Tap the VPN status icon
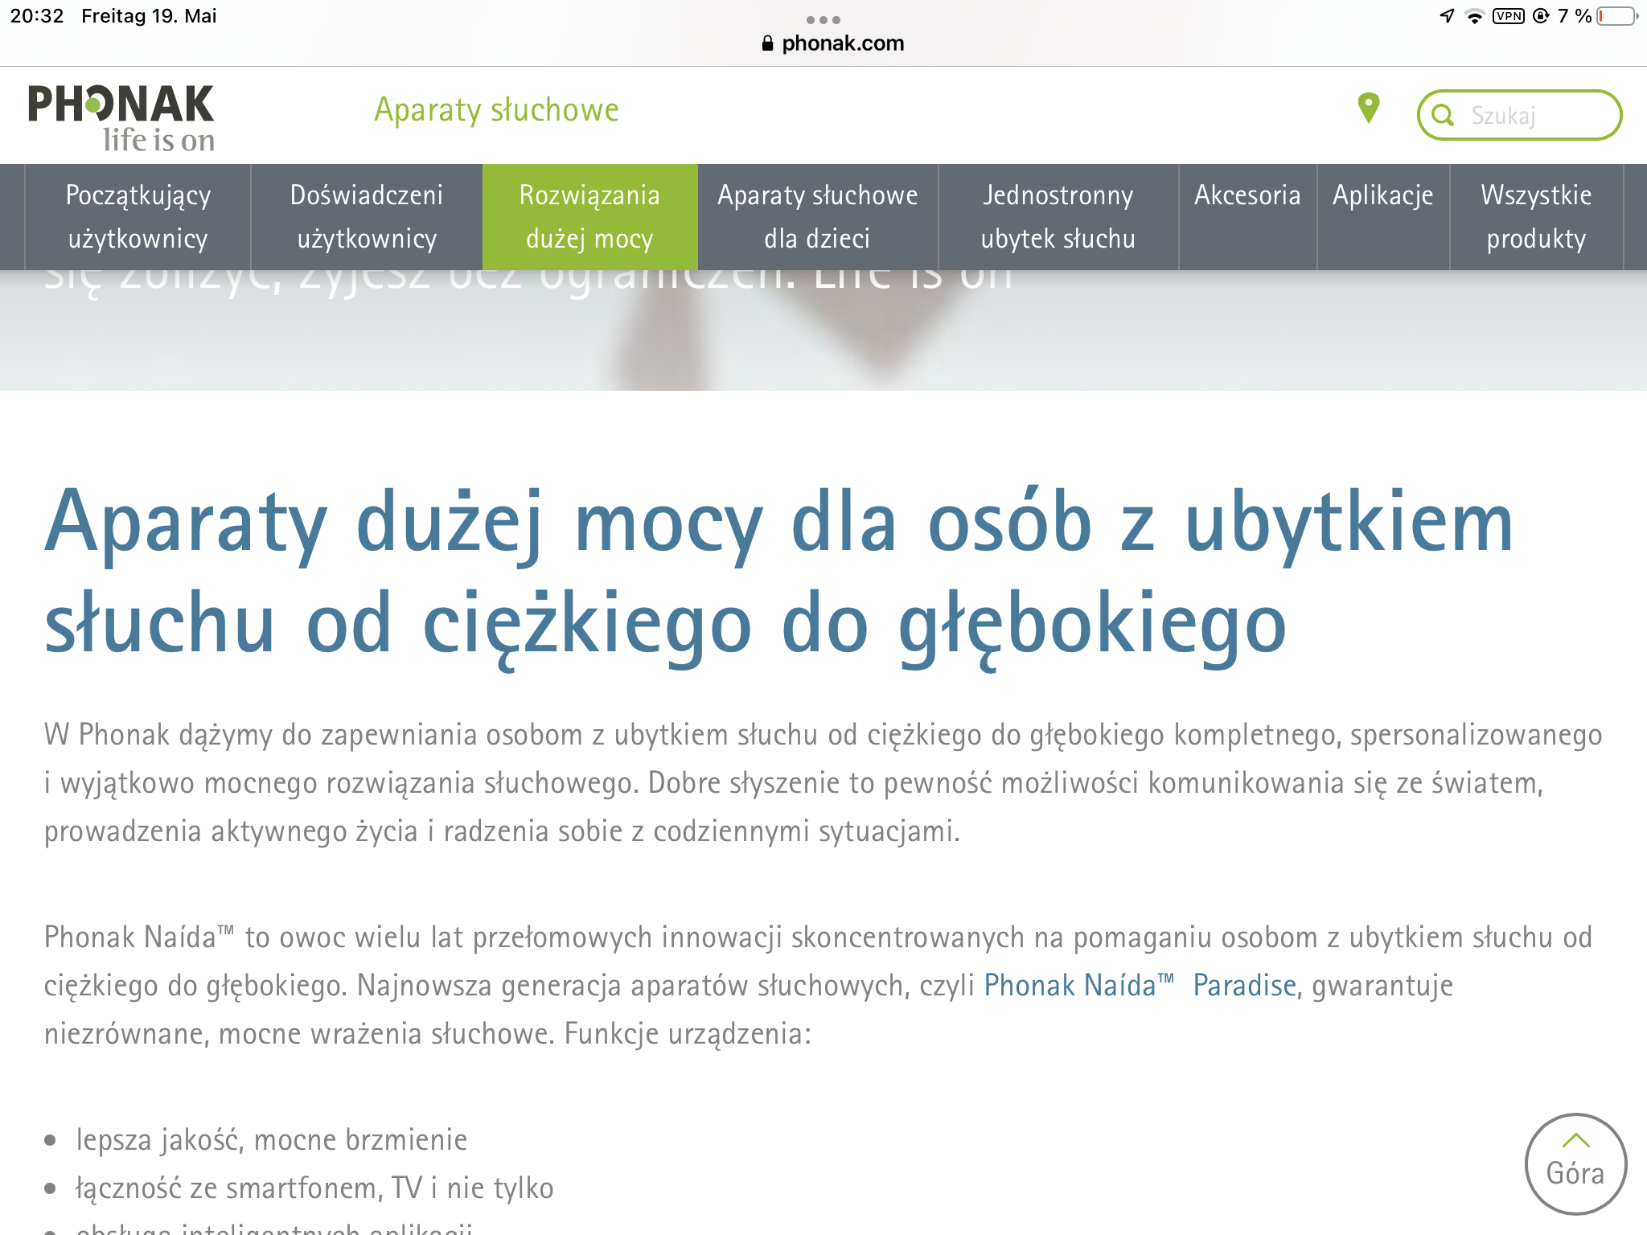1647x1235 pixels. coord(1508,16)
